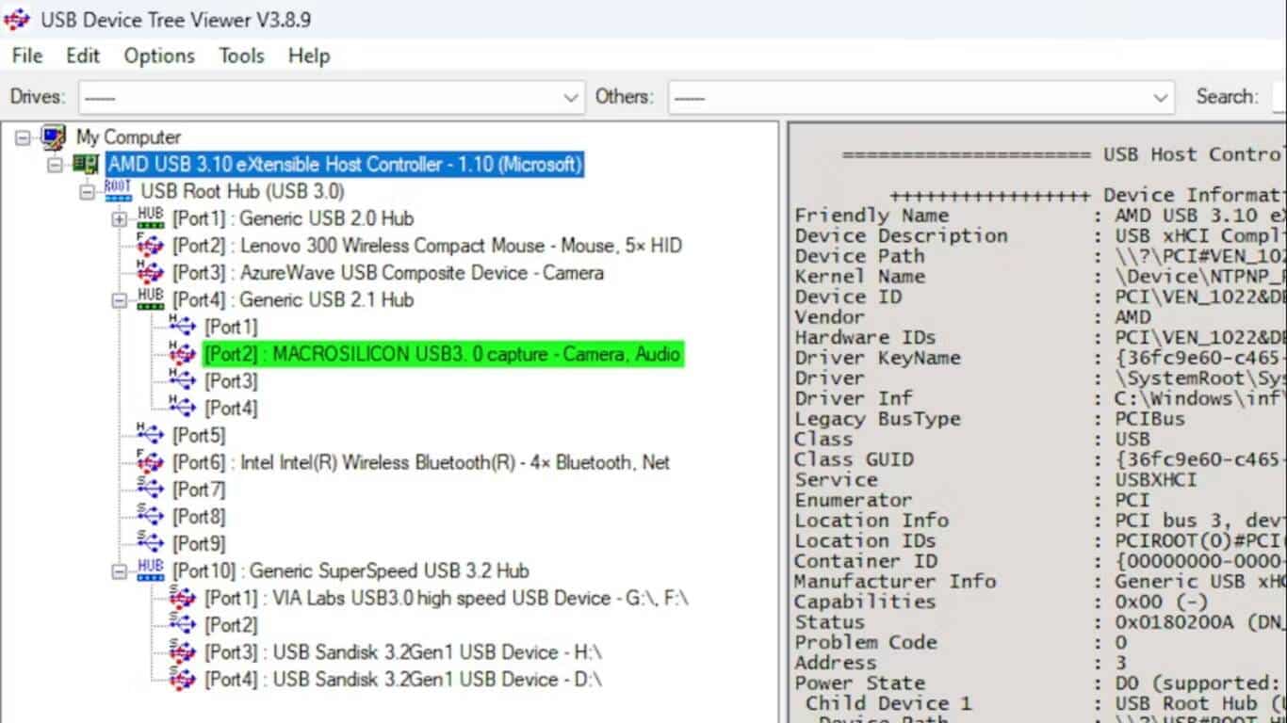Select the Port 5 tree entry

coord(199,435)
